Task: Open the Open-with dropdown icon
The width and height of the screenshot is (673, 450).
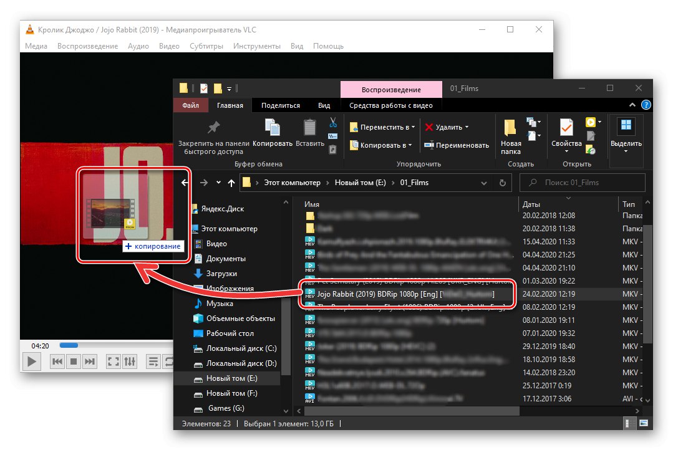Action: pyautogui.click(x=593, y=122)
